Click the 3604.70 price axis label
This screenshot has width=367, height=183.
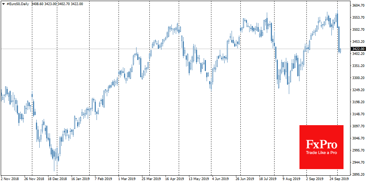358,5
